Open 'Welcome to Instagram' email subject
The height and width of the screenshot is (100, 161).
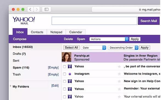(142, 74)
